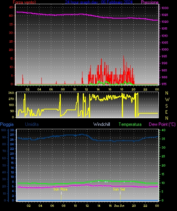Click the 24 hour graph day title
The width and height of the screenshot is (177, 211).
point(99,2)
